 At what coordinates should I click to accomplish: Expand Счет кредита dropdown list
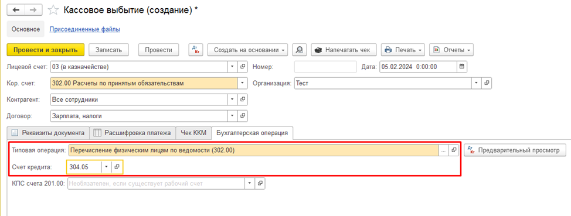pos(106,167)
